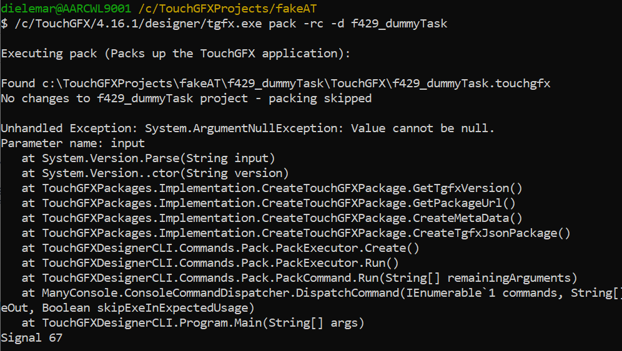The image size is (622, 351).
Task: Click the 'No changes to f429_dummyTask project' line
Action: [187, 99]
